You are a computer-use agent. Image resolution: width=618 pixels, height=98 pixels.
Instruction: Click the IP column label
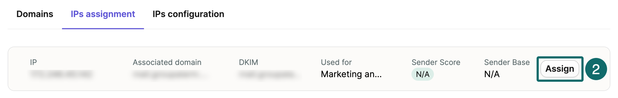point(33,62)
